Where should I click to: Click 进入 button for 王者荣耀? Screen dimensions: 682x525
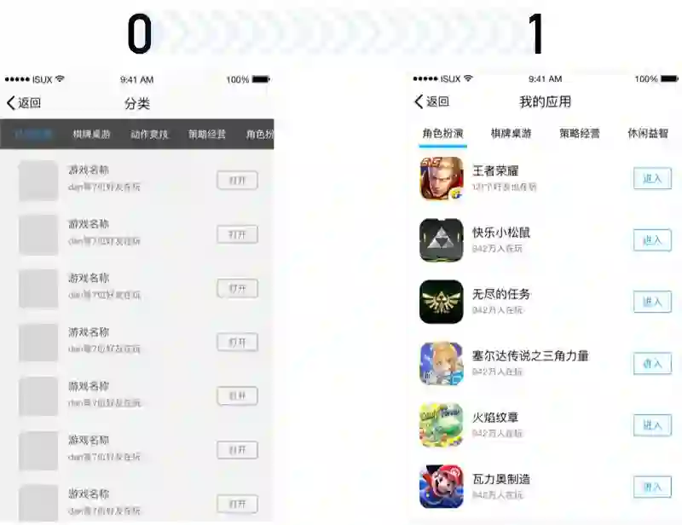pyautogui.click(x=652, y=178)
